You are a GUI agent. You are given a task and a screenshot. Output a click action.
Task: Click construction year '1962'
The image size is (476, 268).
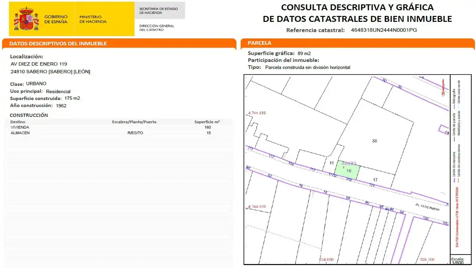pos(61,106)
